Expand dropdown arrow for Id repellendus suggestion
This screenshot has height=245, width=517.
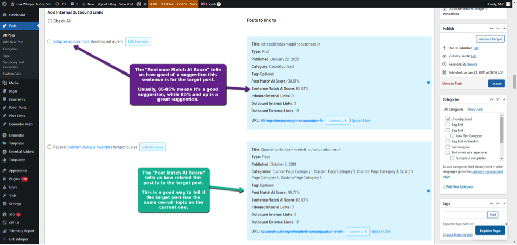point(428,83)
